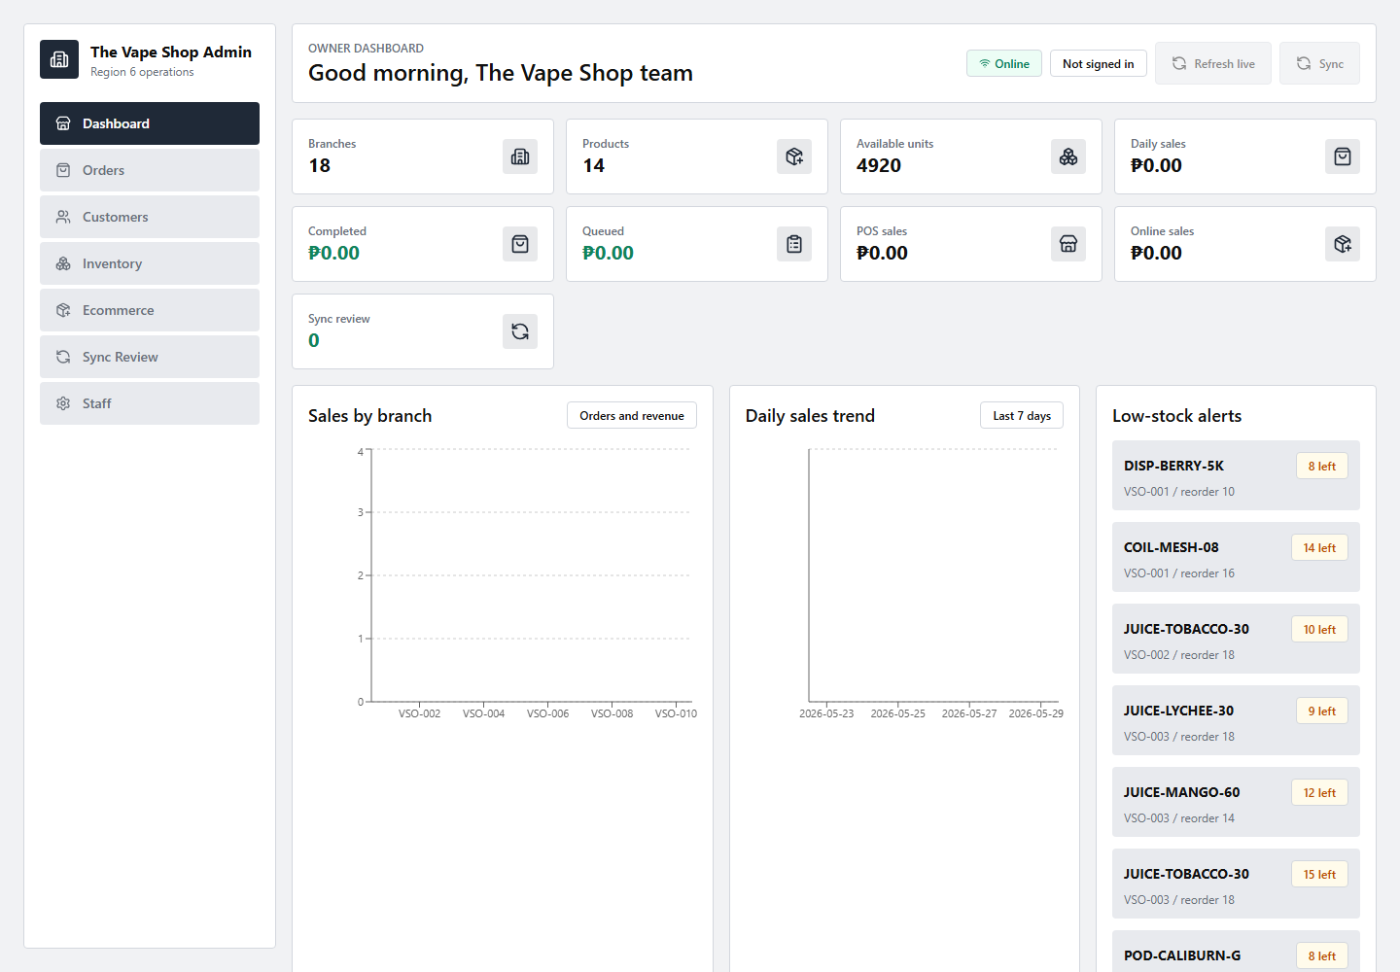Click the Not signed in badge
Screen dimensions: 1400x972
pos(1099,63)
